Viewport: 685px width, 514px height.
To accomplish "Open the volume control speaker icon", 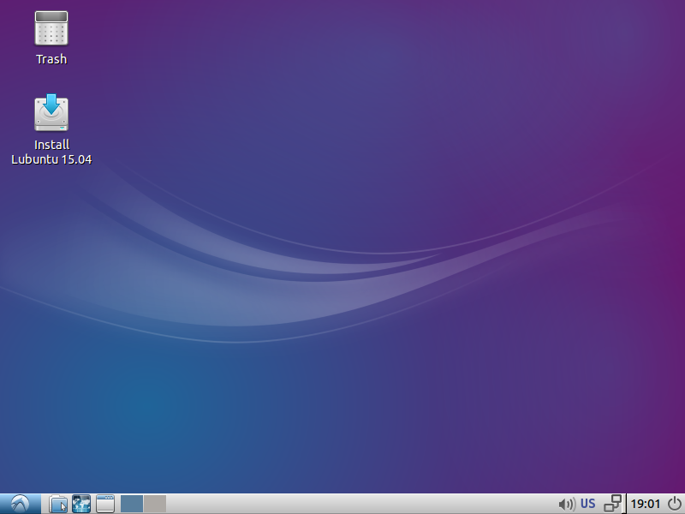I will 566,504.
